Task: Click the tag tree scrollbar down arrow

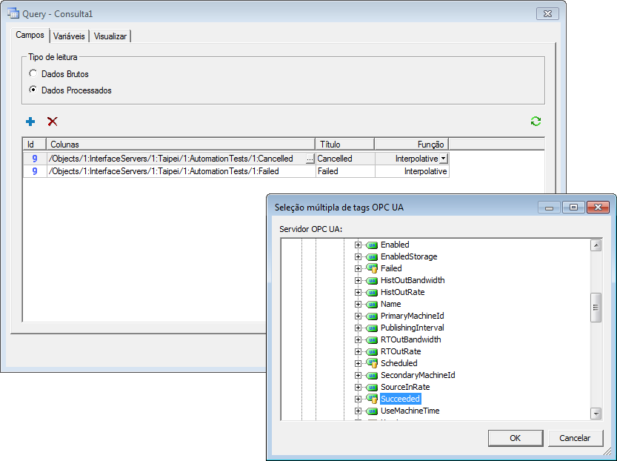Action: [x=596, y=413]
